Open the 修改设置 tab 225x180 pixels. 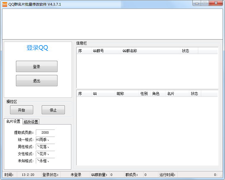[x=31, y=122]
